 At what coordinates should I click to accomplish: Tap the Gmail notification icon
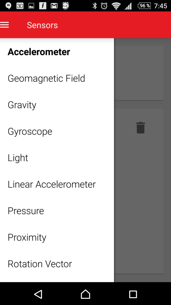tap(54, 6)
